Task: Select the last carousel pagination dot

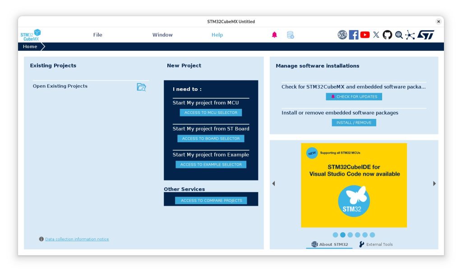Action: [x=372, y=235]
